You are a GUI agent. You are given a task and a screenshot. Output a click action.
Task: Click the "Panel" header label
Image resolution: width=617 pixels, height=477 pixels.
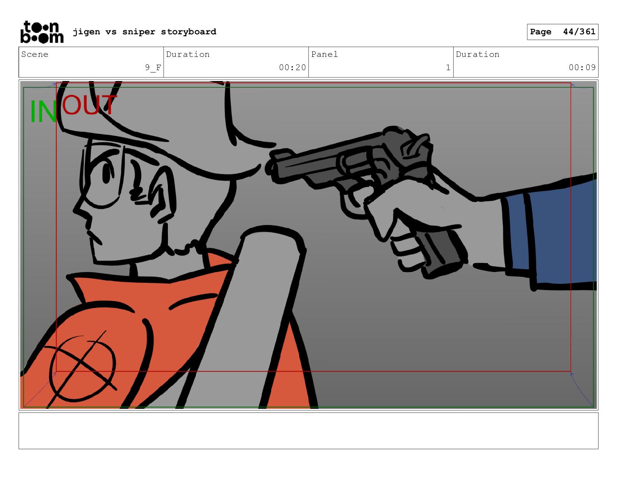coord(324,54)
